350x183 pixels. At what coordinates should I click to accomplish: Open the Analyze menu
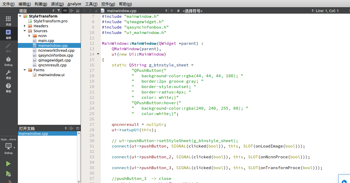coord(74,4)
